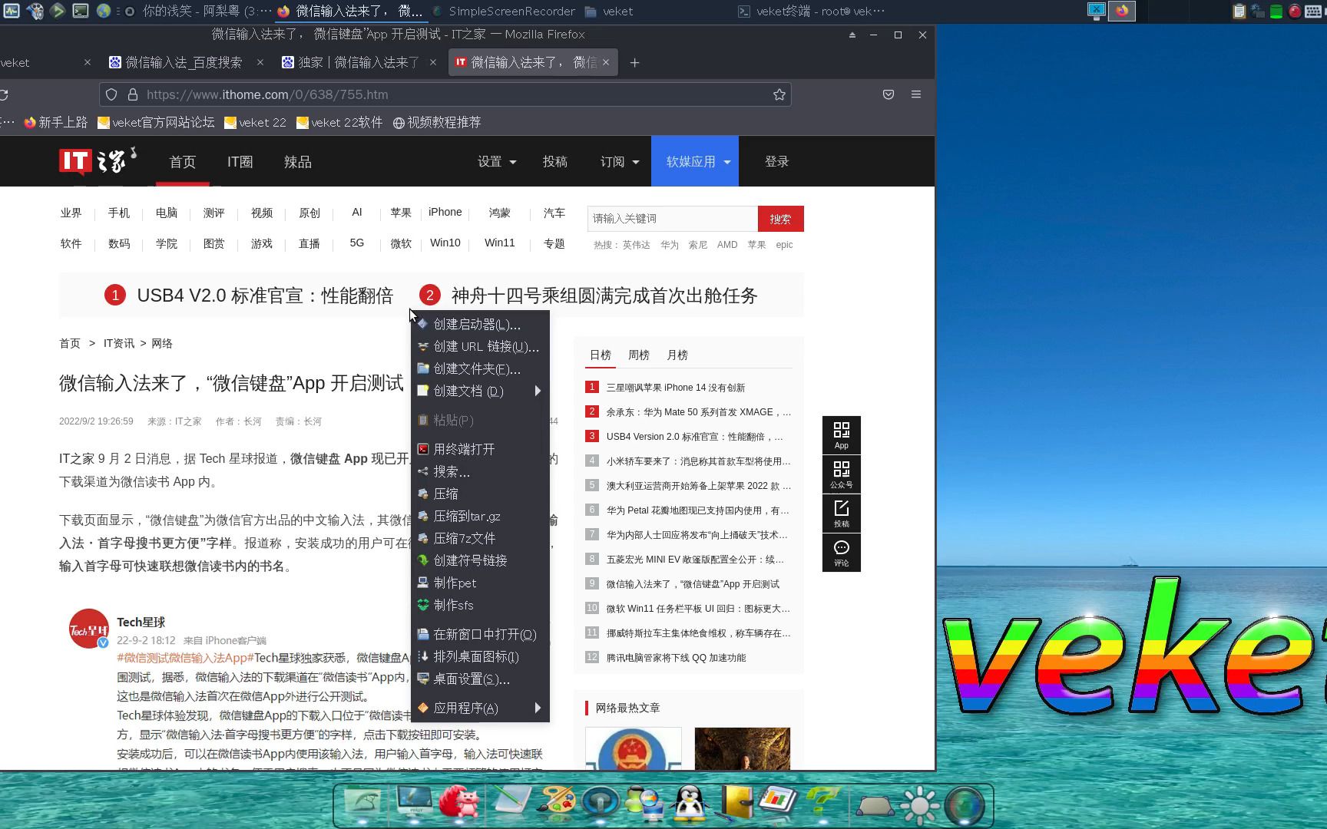
Task: Close the 独家｜微信输入法来了 tab
Action: pyautogui.click(x=433, y=63)
